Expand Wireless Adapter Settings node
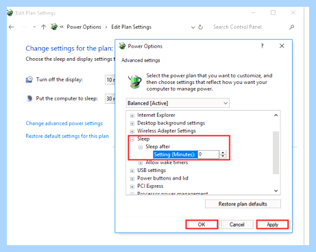316x252 pixels. click(132, 131)
